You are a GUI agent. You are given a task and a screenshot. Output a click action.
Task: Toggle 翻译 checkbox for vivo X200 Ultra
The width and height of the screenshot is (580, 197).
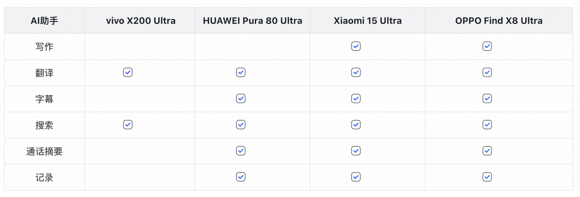coord(128,72)
